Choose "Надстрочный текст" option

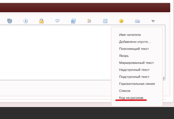[x=134, y=70]
